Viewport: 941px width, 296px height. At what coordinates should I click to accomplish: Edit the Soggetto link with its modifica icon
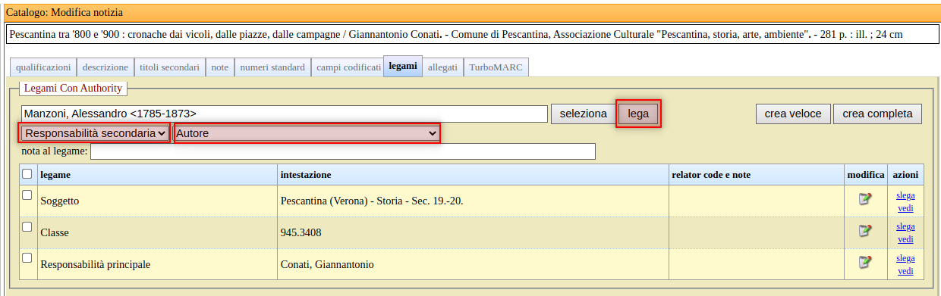[865, 199]
